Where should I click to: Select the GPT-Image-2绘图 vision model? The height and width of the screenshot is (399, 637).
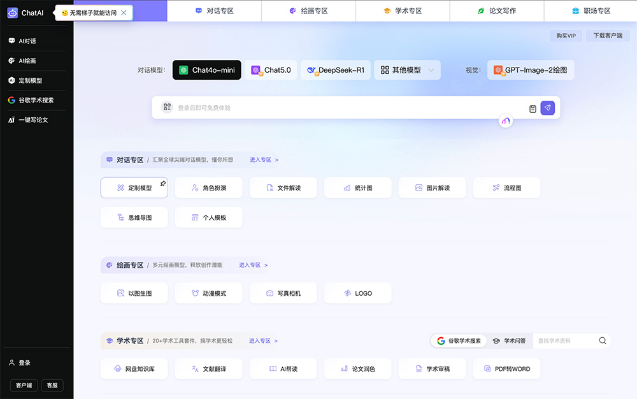tap(531, 70)
